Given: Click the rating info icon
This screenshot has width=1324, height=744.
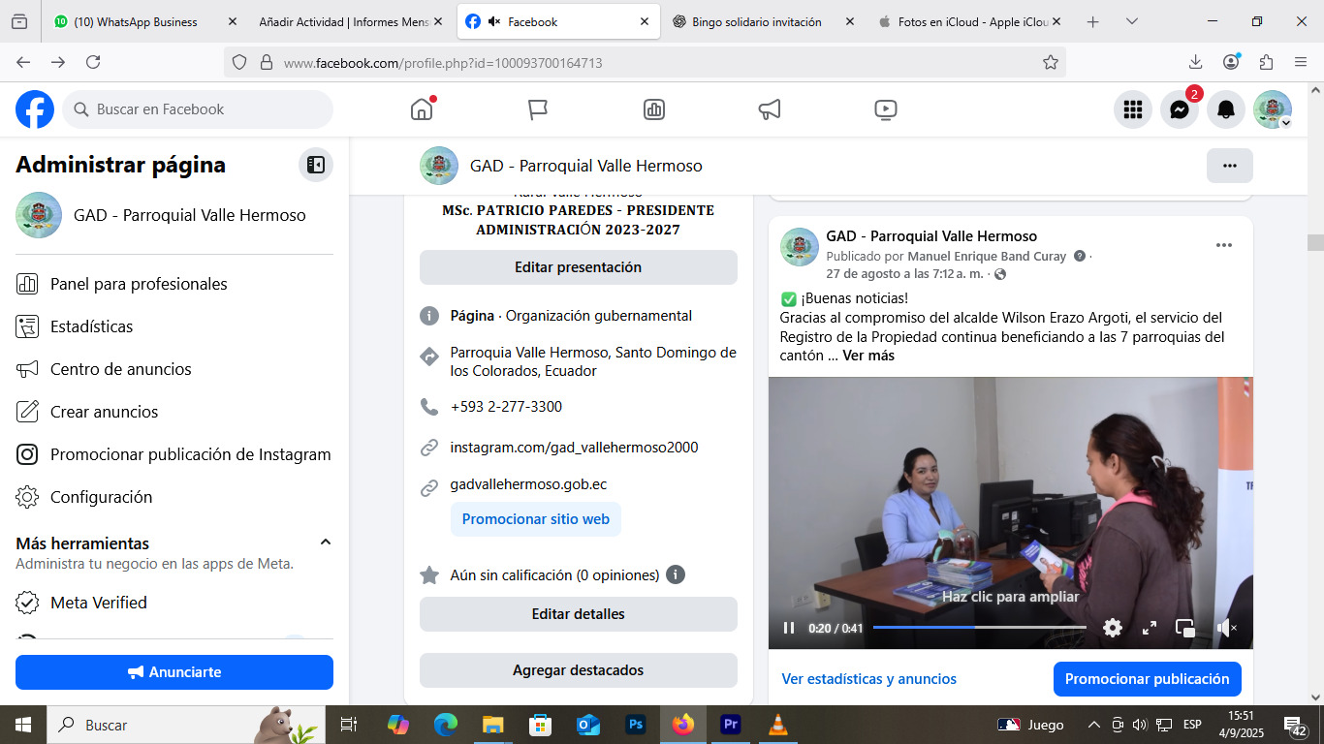Looking at the screenshot, I should tap(676, 574).
